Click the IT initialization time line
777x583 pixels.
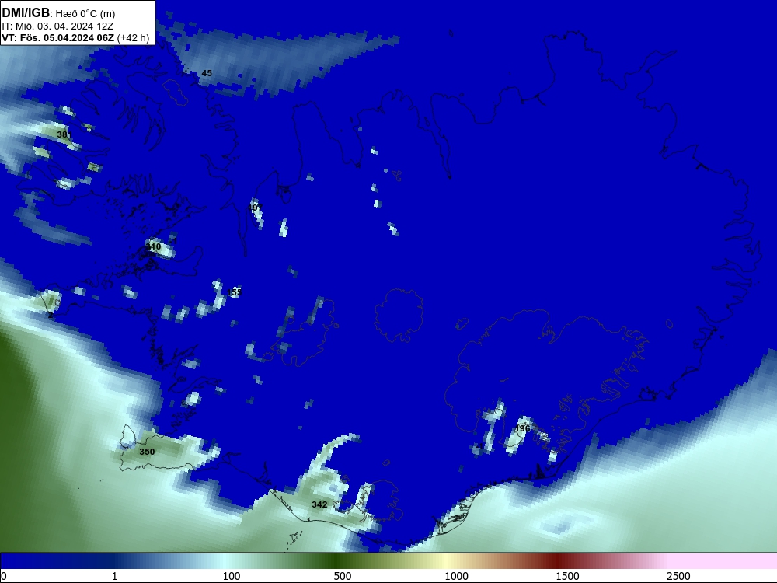tap(58, 26)
